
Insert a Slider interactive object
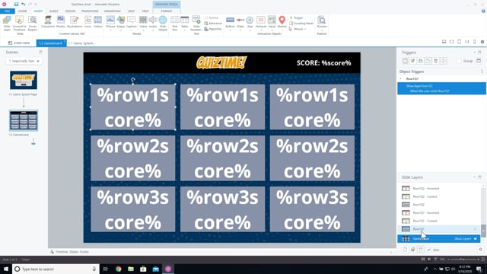coord(240,23)
